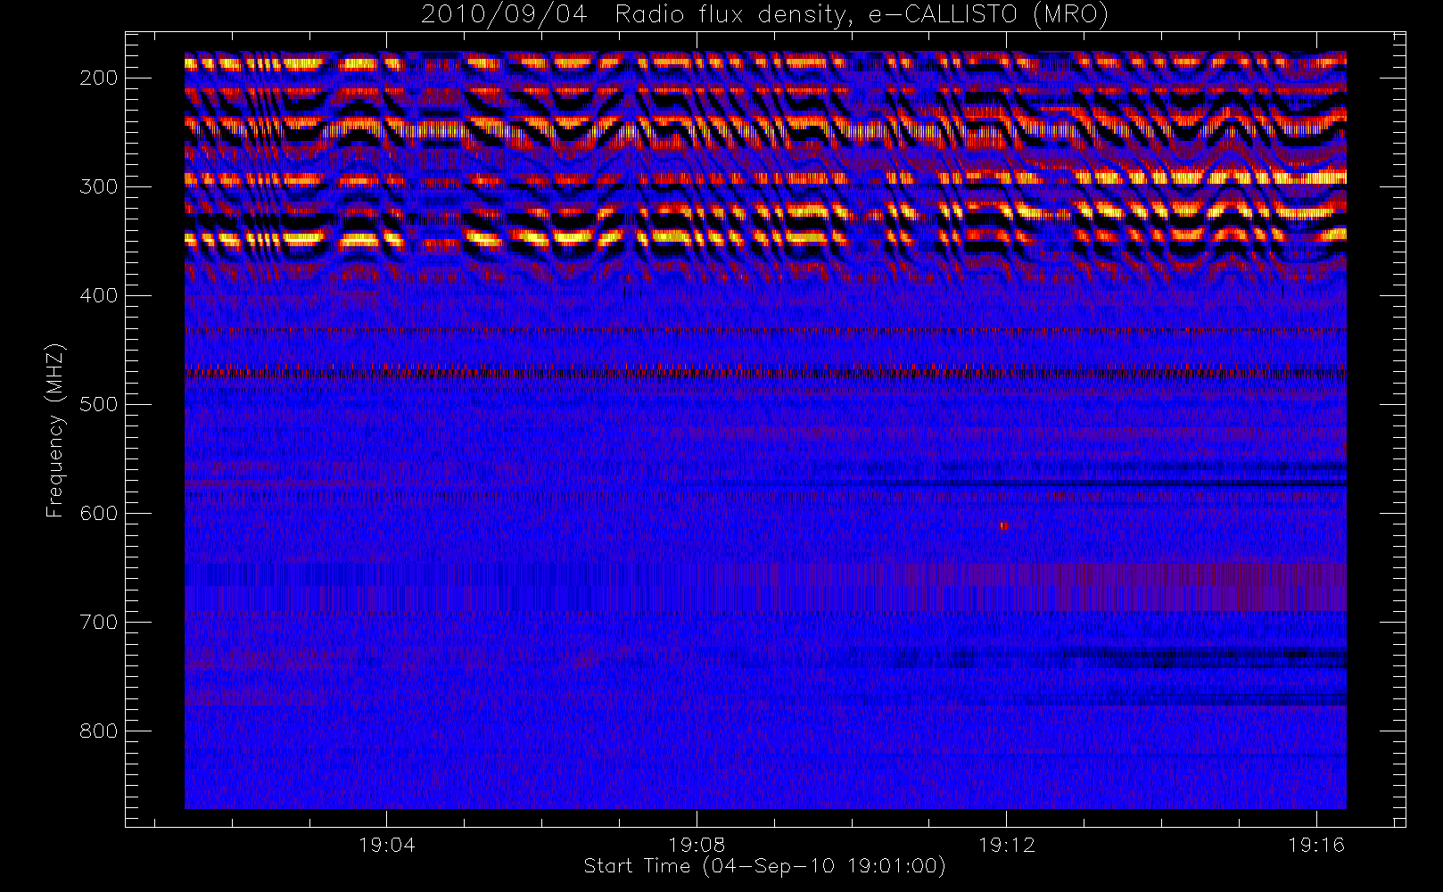Image resolution: width=1443 pixels, height=892 pixels.
Task: Click the 800 frequency tick label
Action: pos(98,731)
